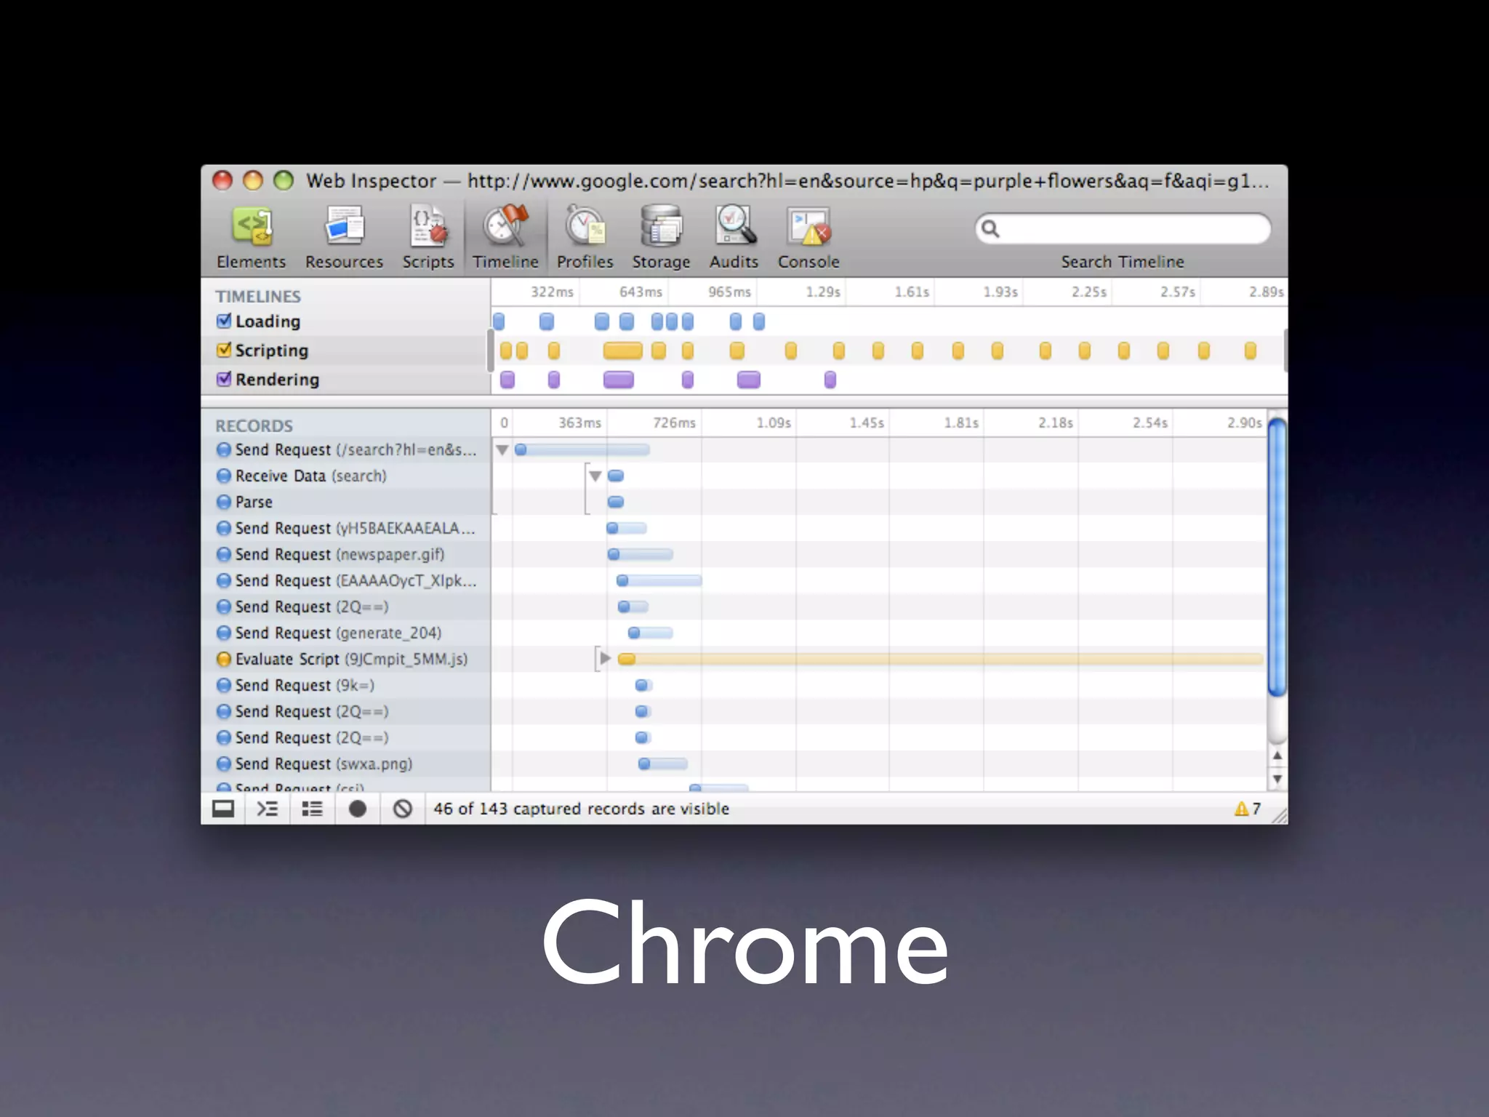This screenshot has width=1489, height=1117.
Task: Select the Send Request (/search?hl=en&s... record
Action: click(x=346, y=450)
